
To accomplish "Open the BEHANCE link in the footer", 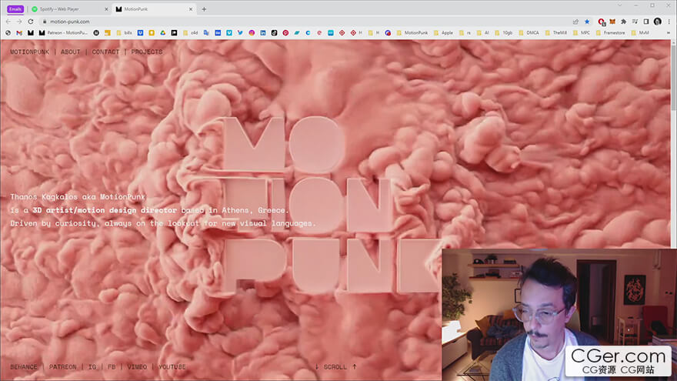I will 24,367.
